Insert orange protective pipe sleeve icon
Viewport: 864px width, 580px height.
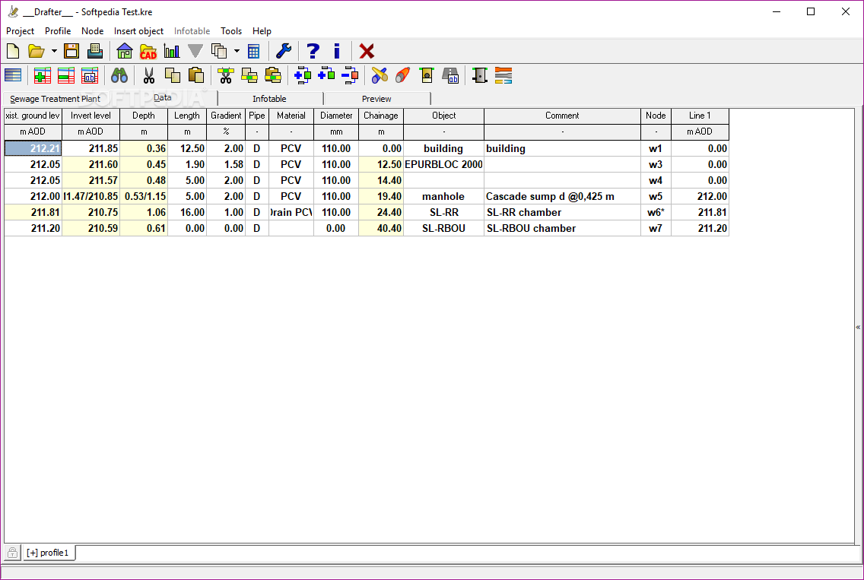click(x=403, y=75)
